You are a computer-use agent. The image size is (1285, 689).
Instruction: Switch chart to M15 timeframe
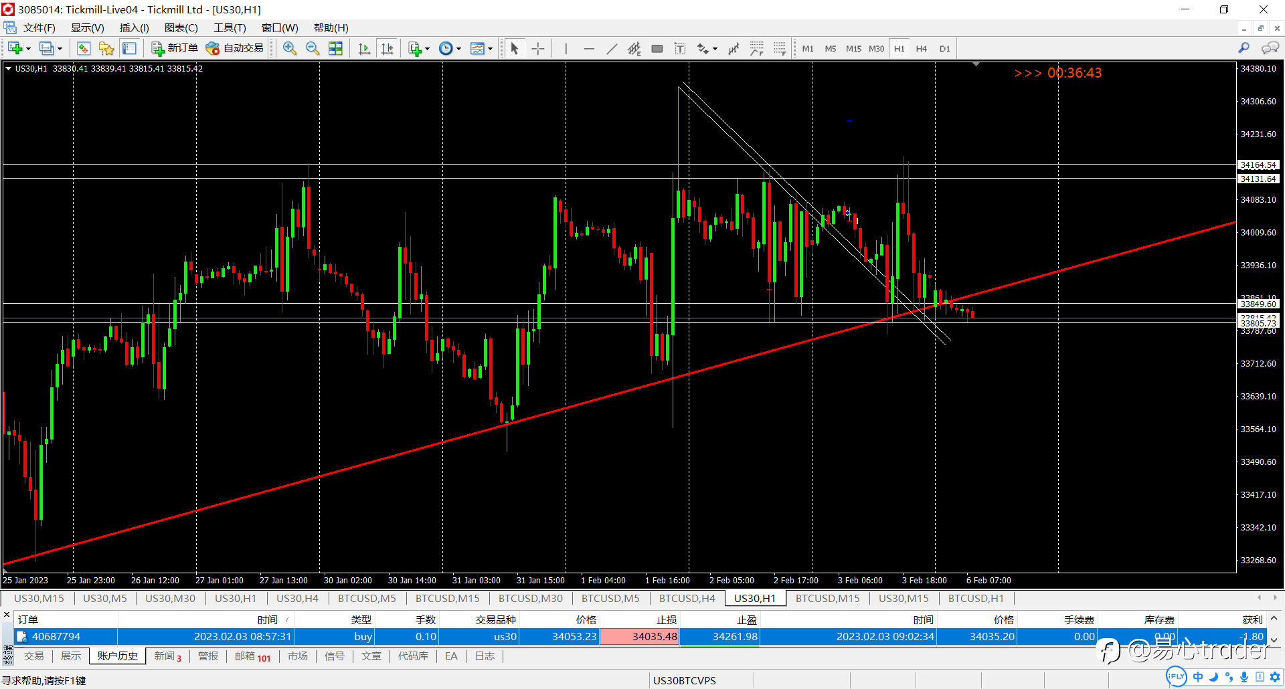853,48
